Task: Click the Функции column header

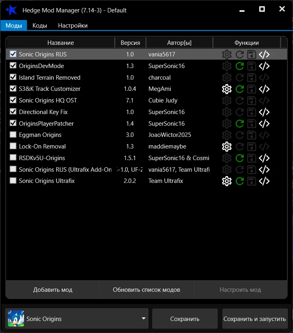Action: [x=247, y=43]
